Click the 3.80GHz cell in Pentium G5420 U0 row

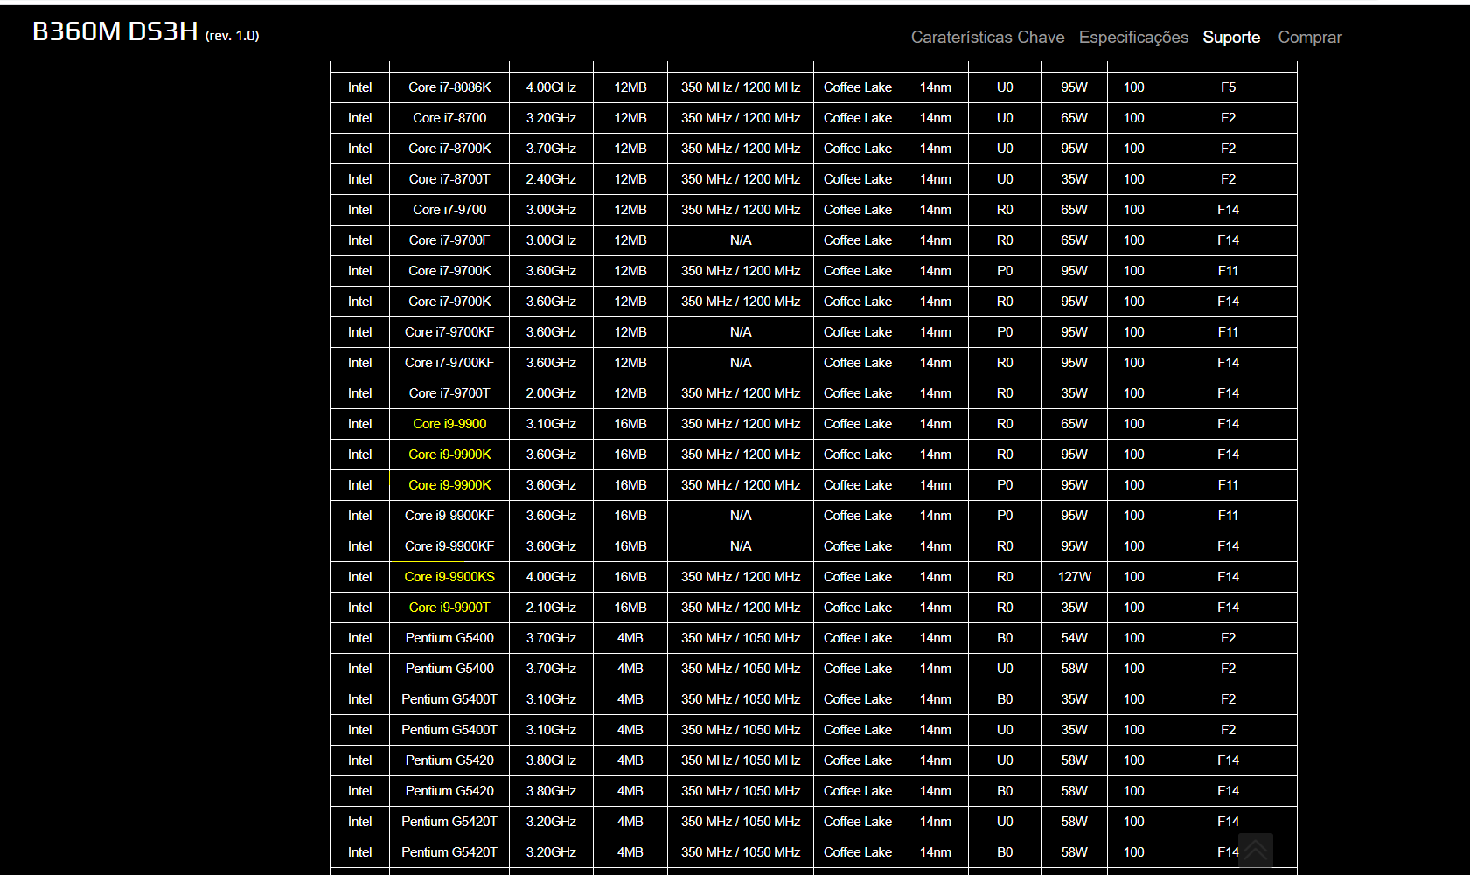point(551,760)
